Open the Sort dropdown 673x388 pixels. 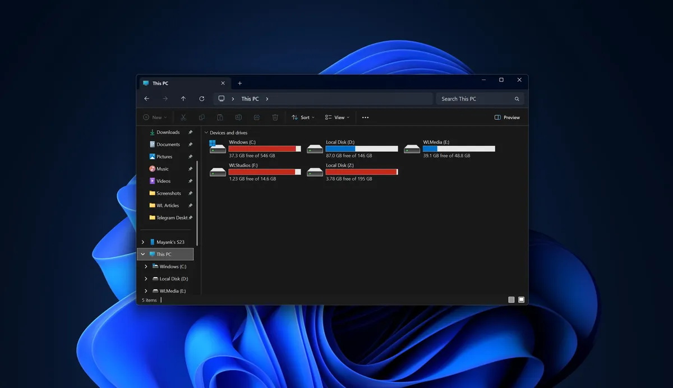point(303,117)
